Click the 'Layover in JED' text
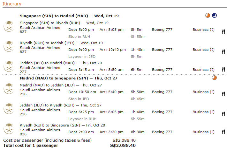Viewport: 227px width, 150px height. (81, 57)
